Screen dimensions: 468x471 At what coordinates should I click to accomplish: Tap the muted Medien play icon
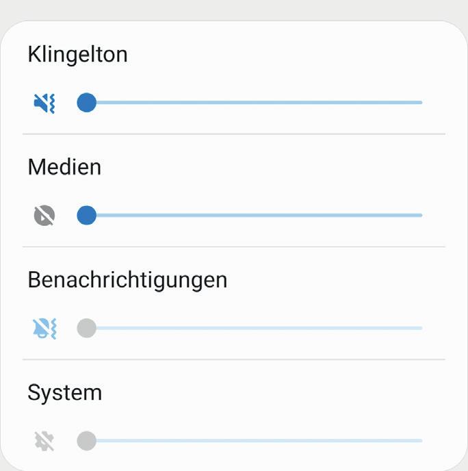tap(44, 216)
